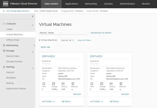The image size is (157, 108).
Task: Click the CPUs icon on ERPVM02 card
Action: click(44, 83)
